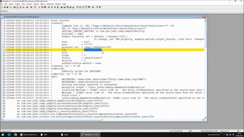Click the Replace binoculars toolbar icon

pyautogui.click(x=64, y=7)
